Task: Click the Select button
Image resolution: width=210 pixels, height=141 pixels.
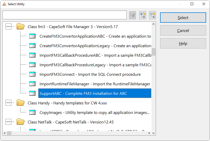Action: (x=183, y=18)
